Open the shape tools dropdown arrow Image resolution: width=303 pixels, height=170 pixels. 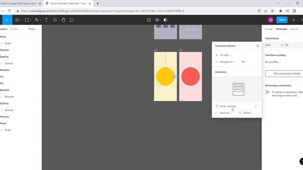[30, 20]
